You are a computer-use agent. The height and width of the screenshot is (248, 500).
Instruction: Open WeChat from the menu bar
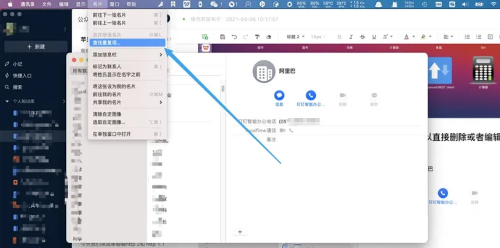tap(214, 4)
